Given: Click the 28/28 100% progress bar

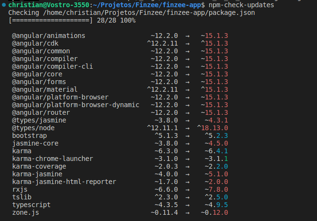Looking at the screenshot, I should (x=72, y=20).
